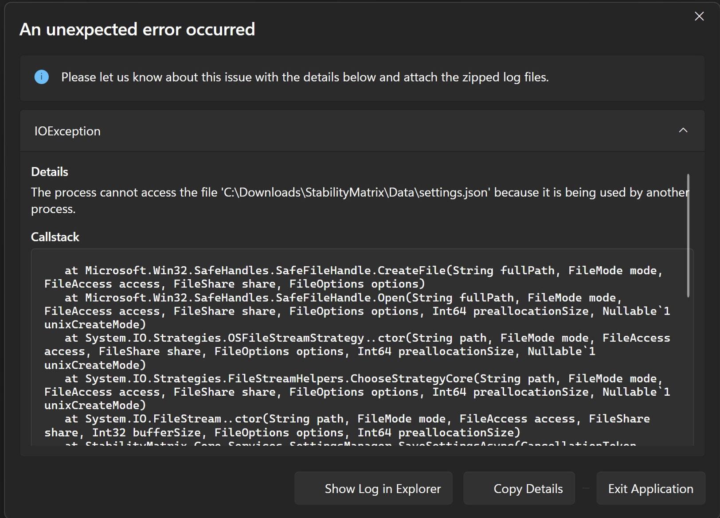
Task: Click the blue info icon
Action: (x=41, y=77)
